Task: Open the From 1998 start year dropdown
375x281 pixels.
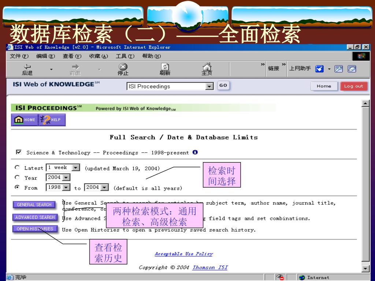Action: [66, 187]
